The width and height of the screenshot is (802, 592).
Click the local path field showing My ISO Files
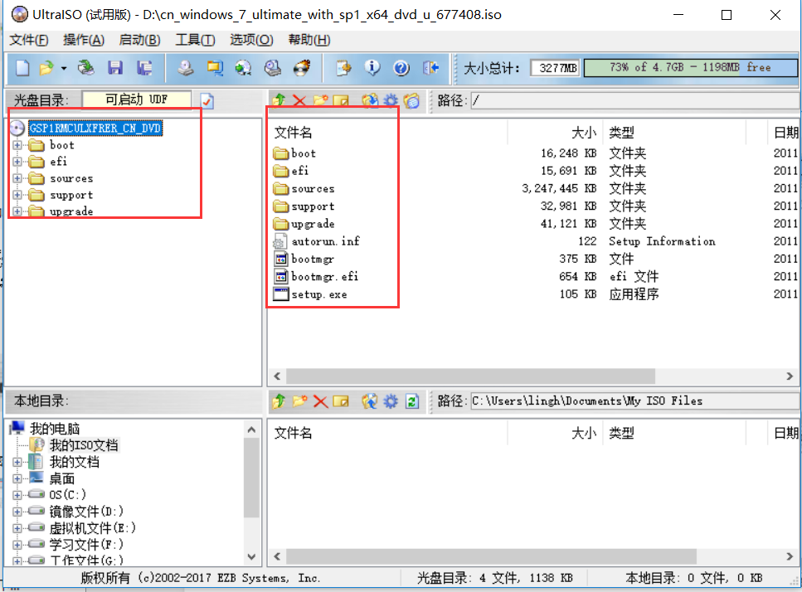(x=634, y=400)
